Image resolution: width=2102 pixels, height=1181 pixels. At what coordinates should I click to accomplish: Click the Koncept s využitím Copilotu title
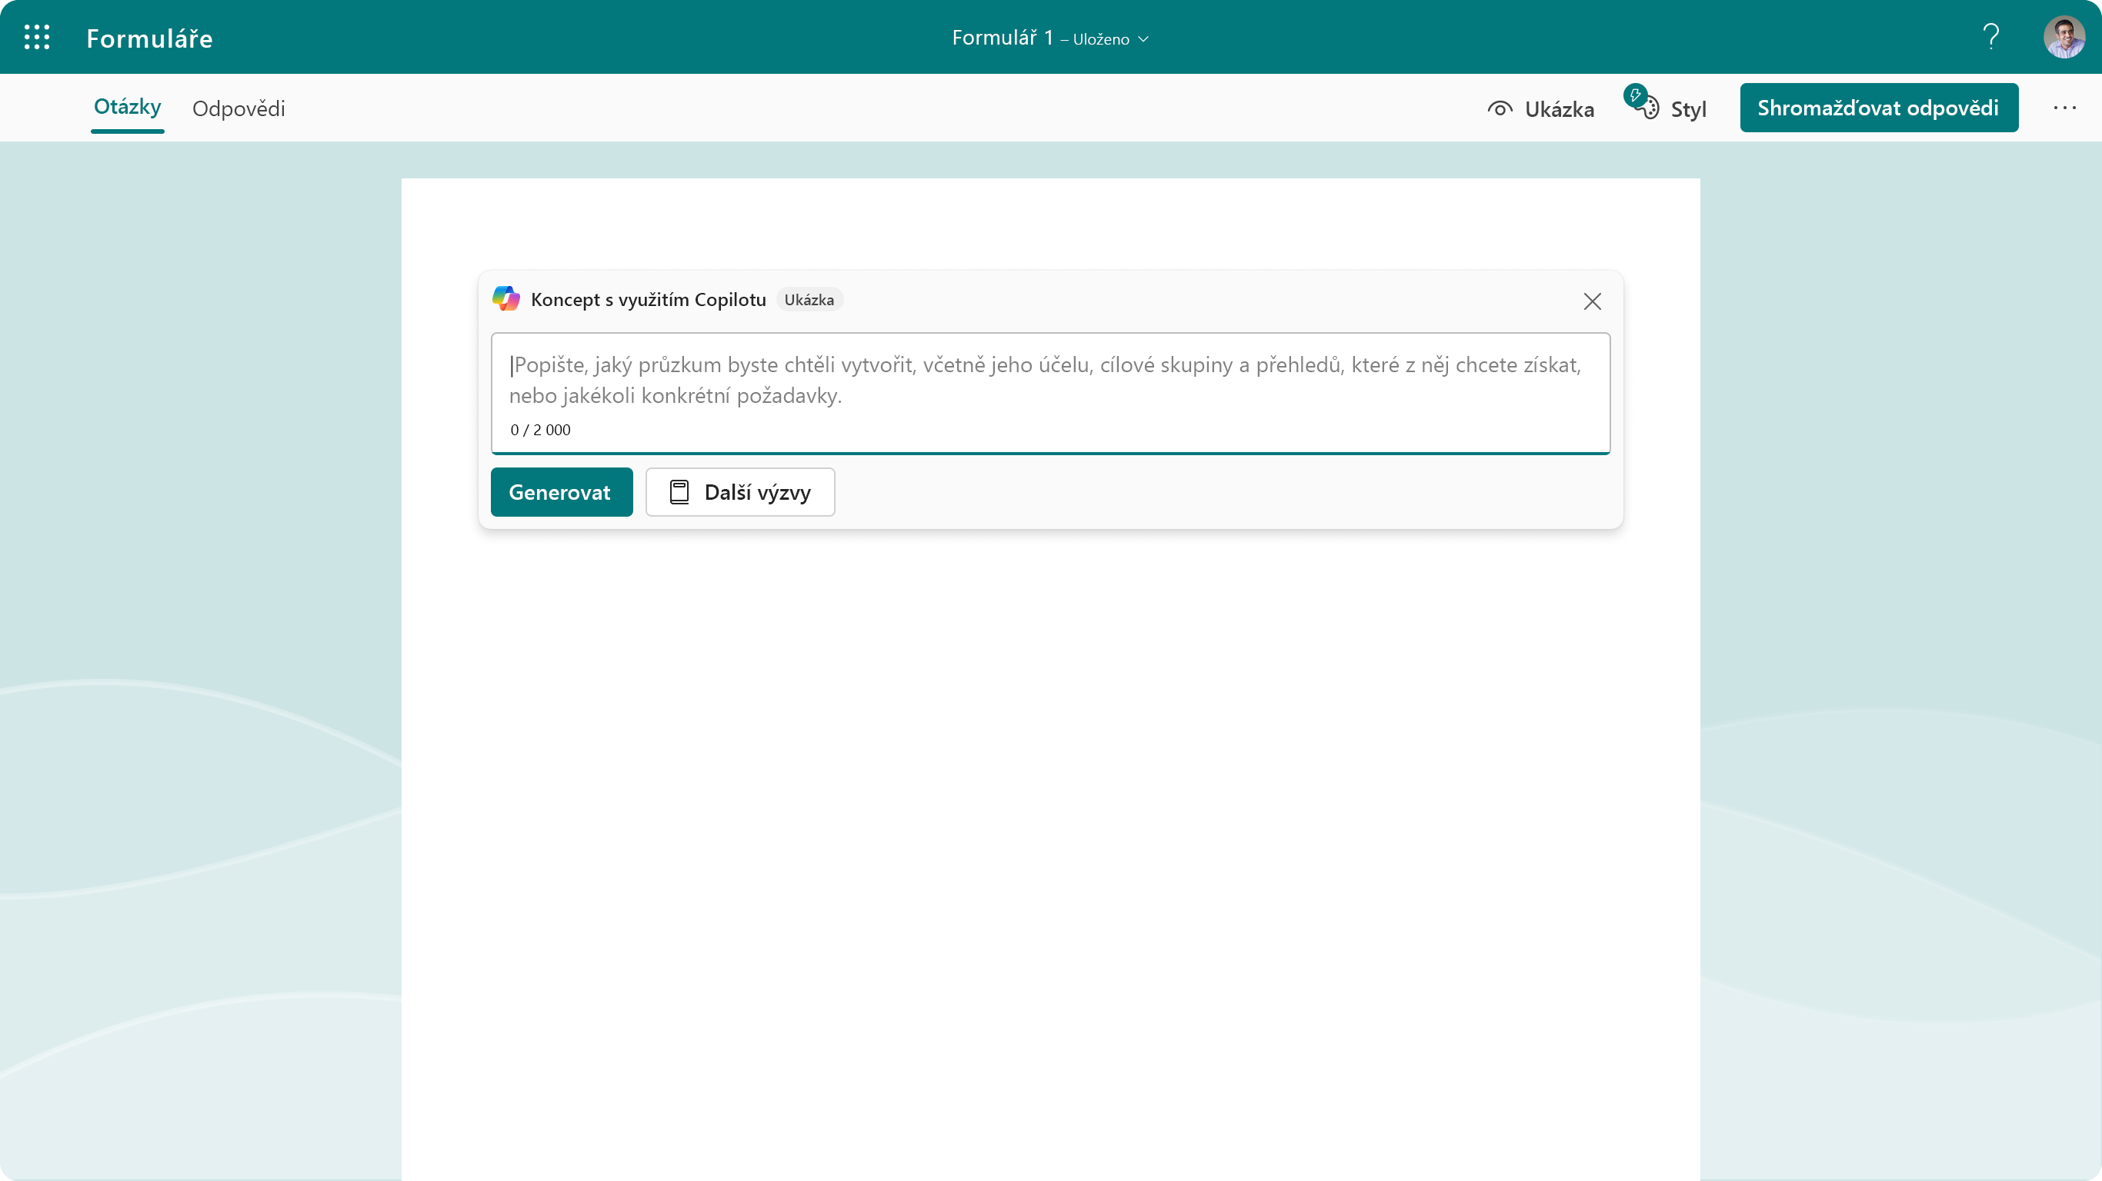click(x=648, y=299)
